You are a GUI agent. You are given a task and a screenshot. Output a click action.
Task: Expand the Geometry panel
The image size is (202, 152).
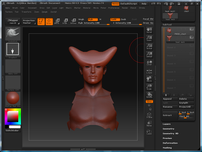[168, 129]
